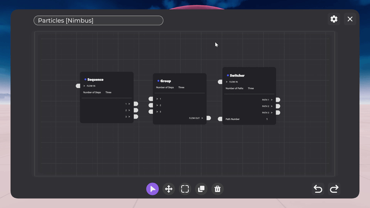This screenshot has height=208, width=370.
Task: Click the PATH 3 label
Action: tap(265, 113)
